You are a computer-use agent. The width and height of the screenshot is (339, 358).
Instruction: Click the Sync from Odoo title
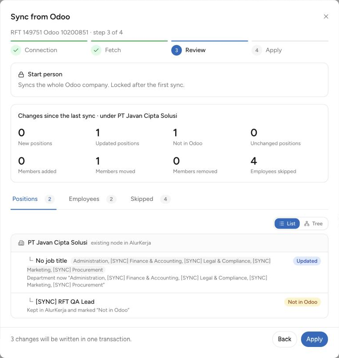pyautogui.click(x=40, y=17)
